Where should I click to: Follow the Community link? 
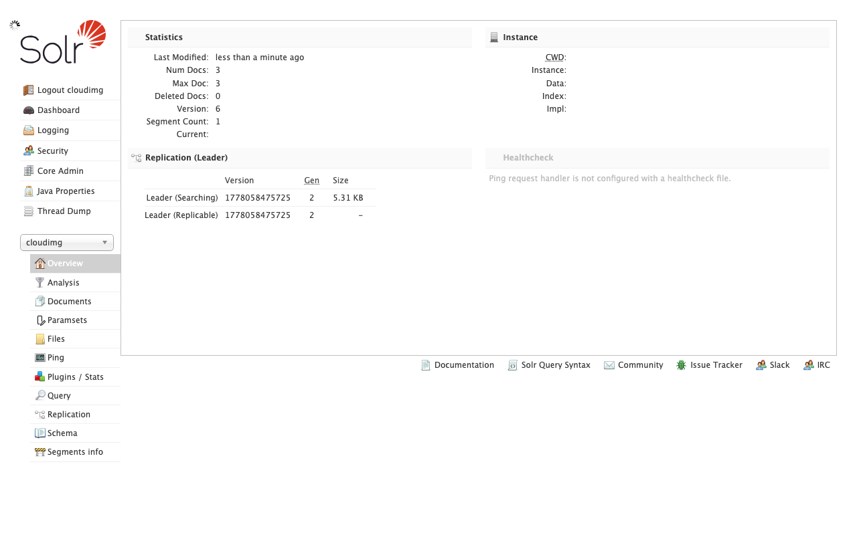pyautogui.click(x=633, y=365)
